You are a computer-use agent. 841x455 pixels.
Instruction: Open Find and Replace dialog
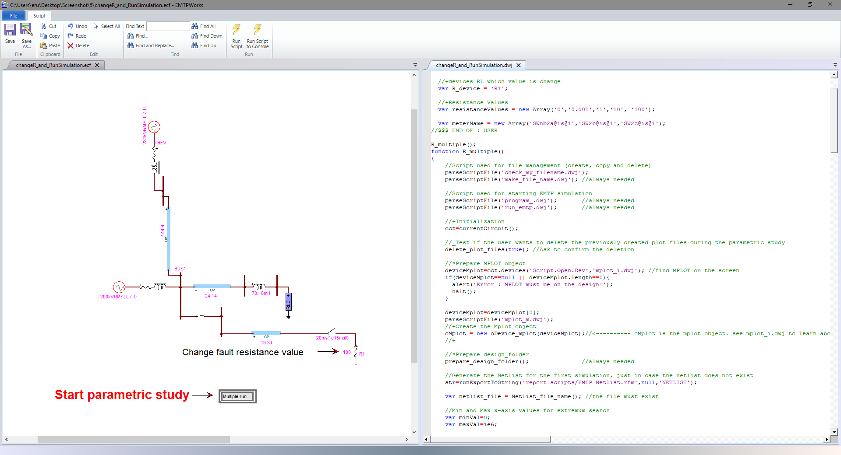coord(150,45)
